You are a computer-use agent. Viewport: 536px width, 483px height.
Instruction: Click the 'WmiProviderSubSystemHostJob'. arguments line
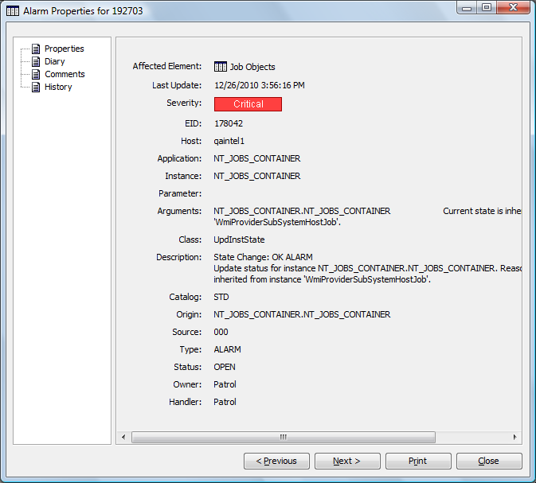point(277,222)
